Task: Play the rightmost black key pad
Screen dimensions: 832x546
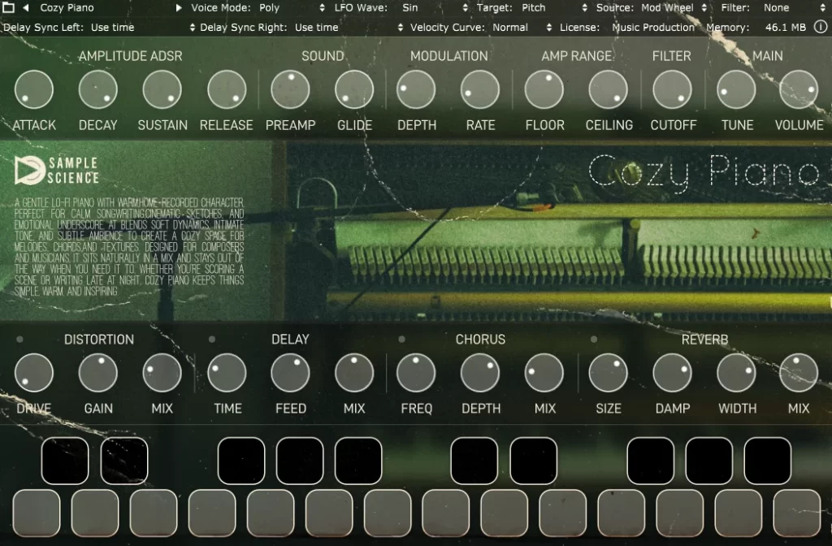Action: [767, 461]
